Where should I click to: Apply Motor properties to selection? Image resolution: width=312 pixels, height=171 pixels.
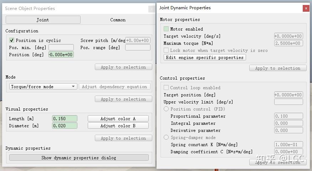[x=278, y=68]
